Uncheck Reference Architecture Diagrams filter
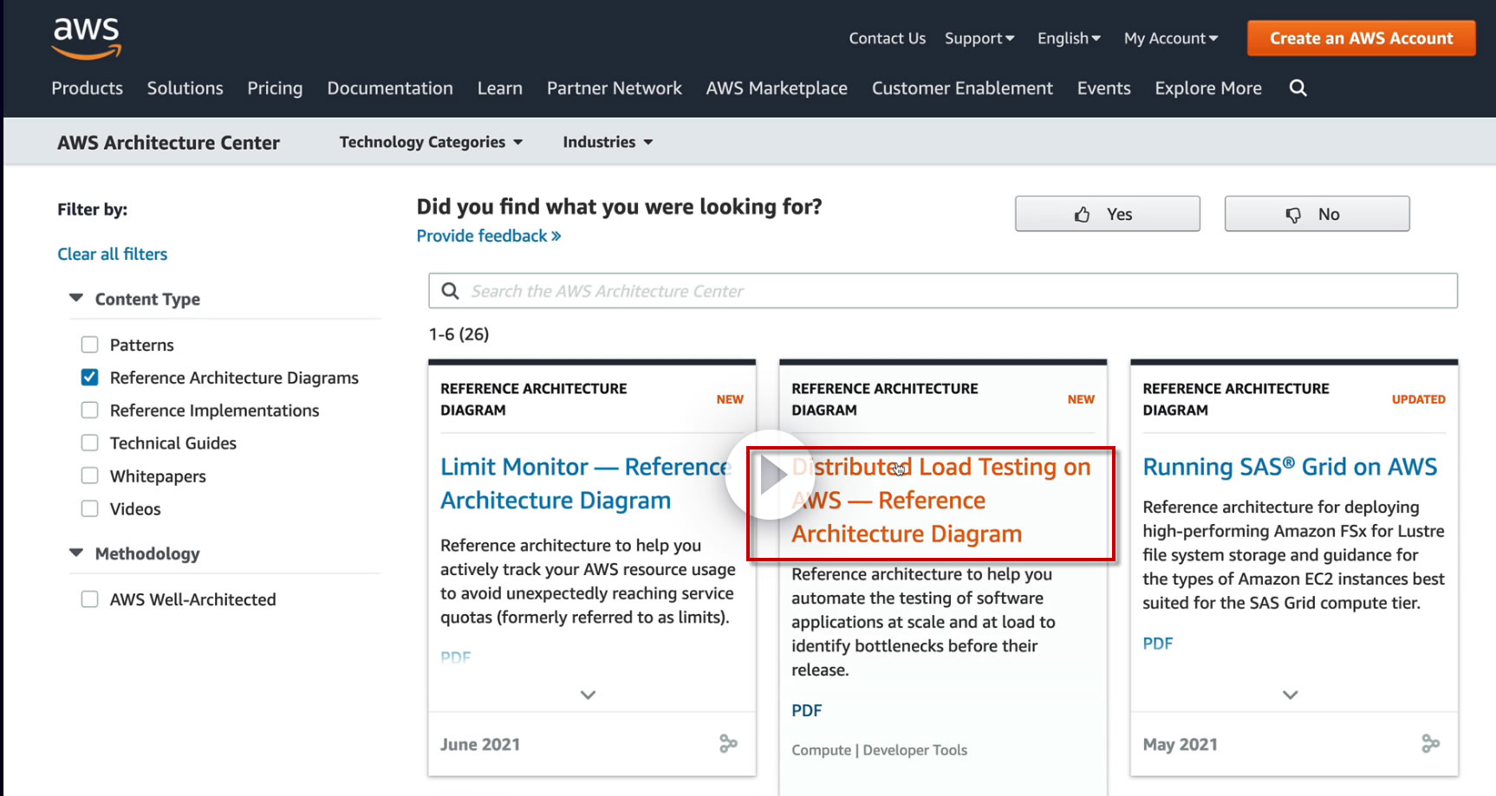This screenshot has width=1496, height=796. click(x=90, y=378)
